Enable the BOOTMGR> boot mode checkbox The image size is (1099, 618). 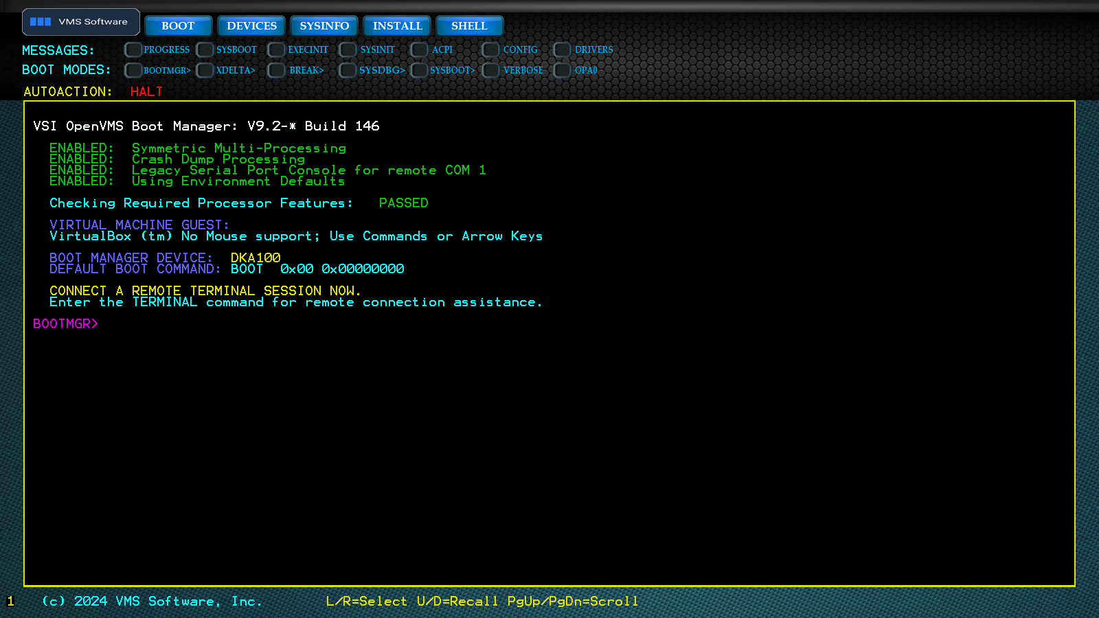point(133,70)
